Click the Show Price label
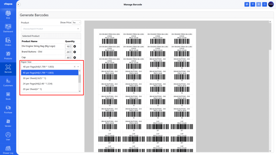This screenshot has height=155, width=276. [x=66, y=23]
